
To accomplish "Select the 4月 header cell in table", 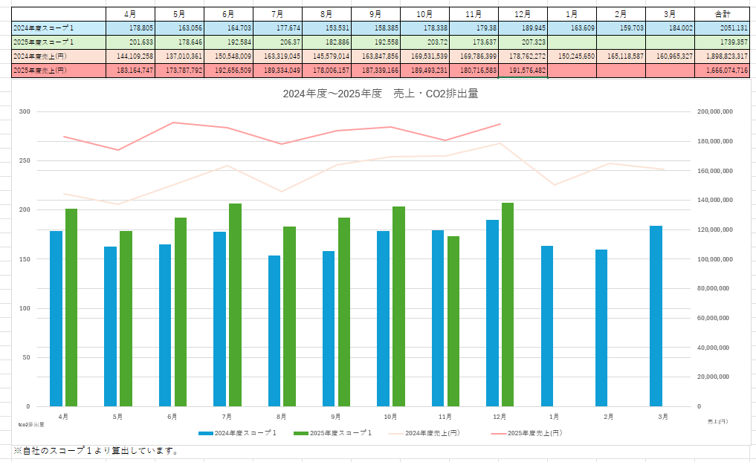I will [x=130, y=13].
